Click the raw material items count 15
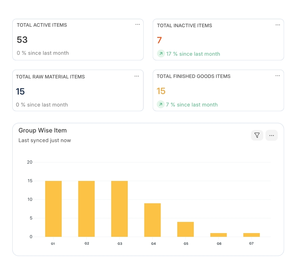The width and height of the screenshot is (300, 280). 20,92
